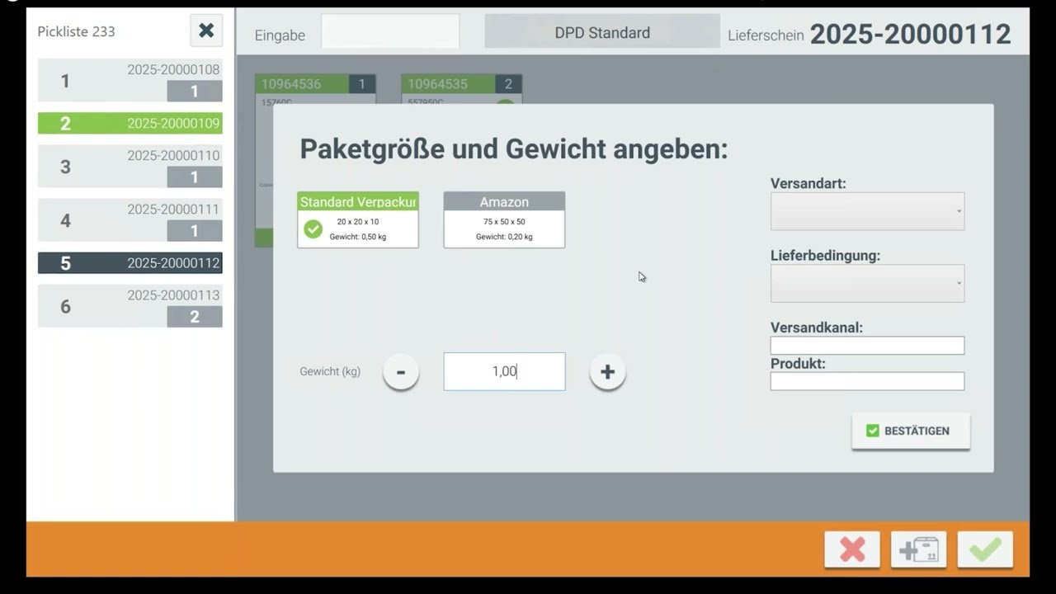Image resolution: width=1056 pixels, height=594 pixels.
Task: Select dark picklist entry 2025-20000112
Action: click(130, 263)
